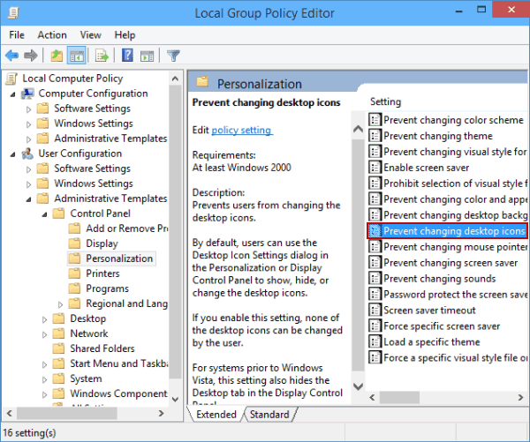Screen dimensions: 530x442
Task: Click the Filter funnel toolbar icon
Action: point(173,56)
